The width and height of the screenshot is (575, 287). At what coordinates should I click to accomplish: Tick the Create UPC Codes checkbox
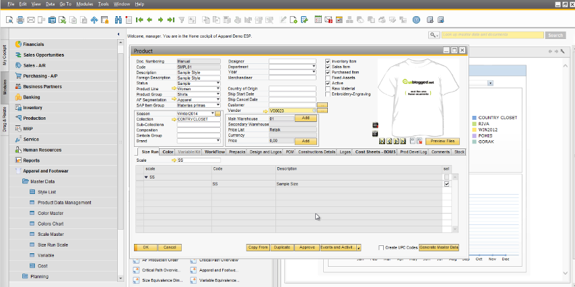[x=382, y=248]
